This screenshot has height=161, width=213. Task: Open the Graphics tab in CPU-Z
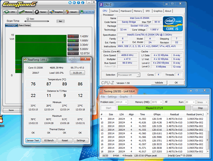(158, 11)
